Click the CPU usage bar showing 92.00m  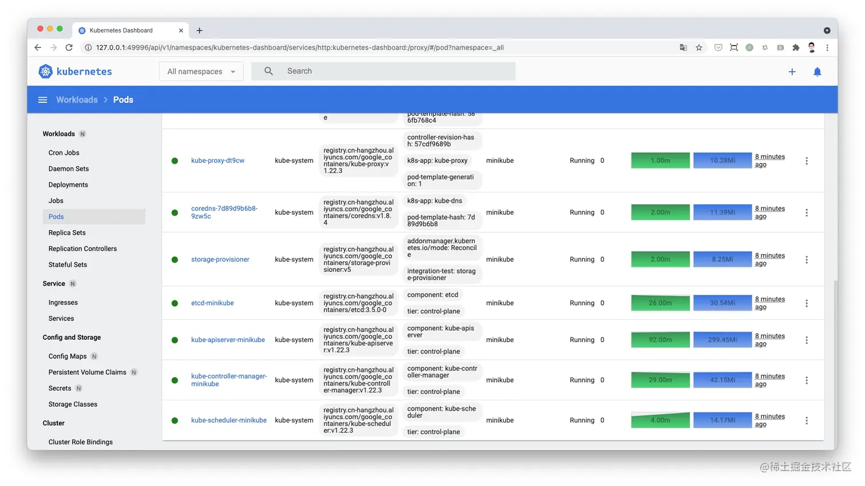pos(660,340)
